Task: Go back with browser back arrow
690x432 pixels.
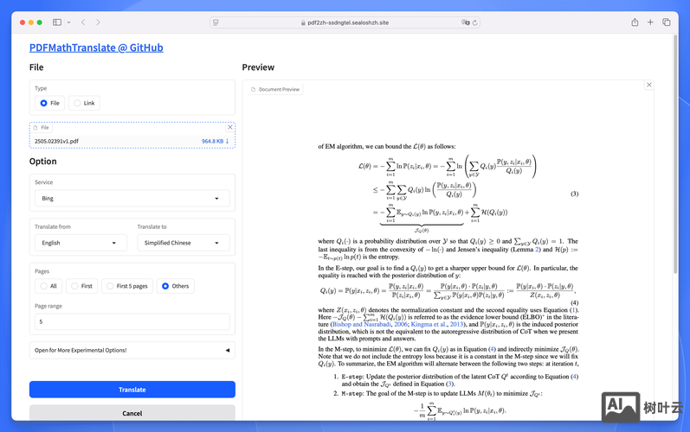Action: 83,22
